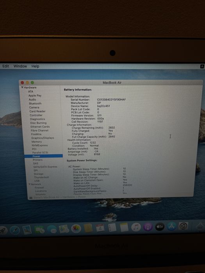This screenshot has width=205, height=273.
Task: Click Hardware in the bottom path bar
Action: [x=68, y=197]
